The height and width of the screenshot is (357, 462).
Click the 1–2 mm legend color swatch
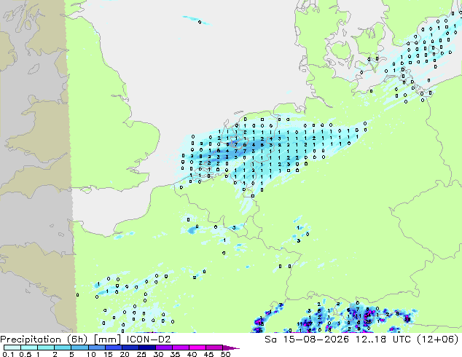pos(46,348)
